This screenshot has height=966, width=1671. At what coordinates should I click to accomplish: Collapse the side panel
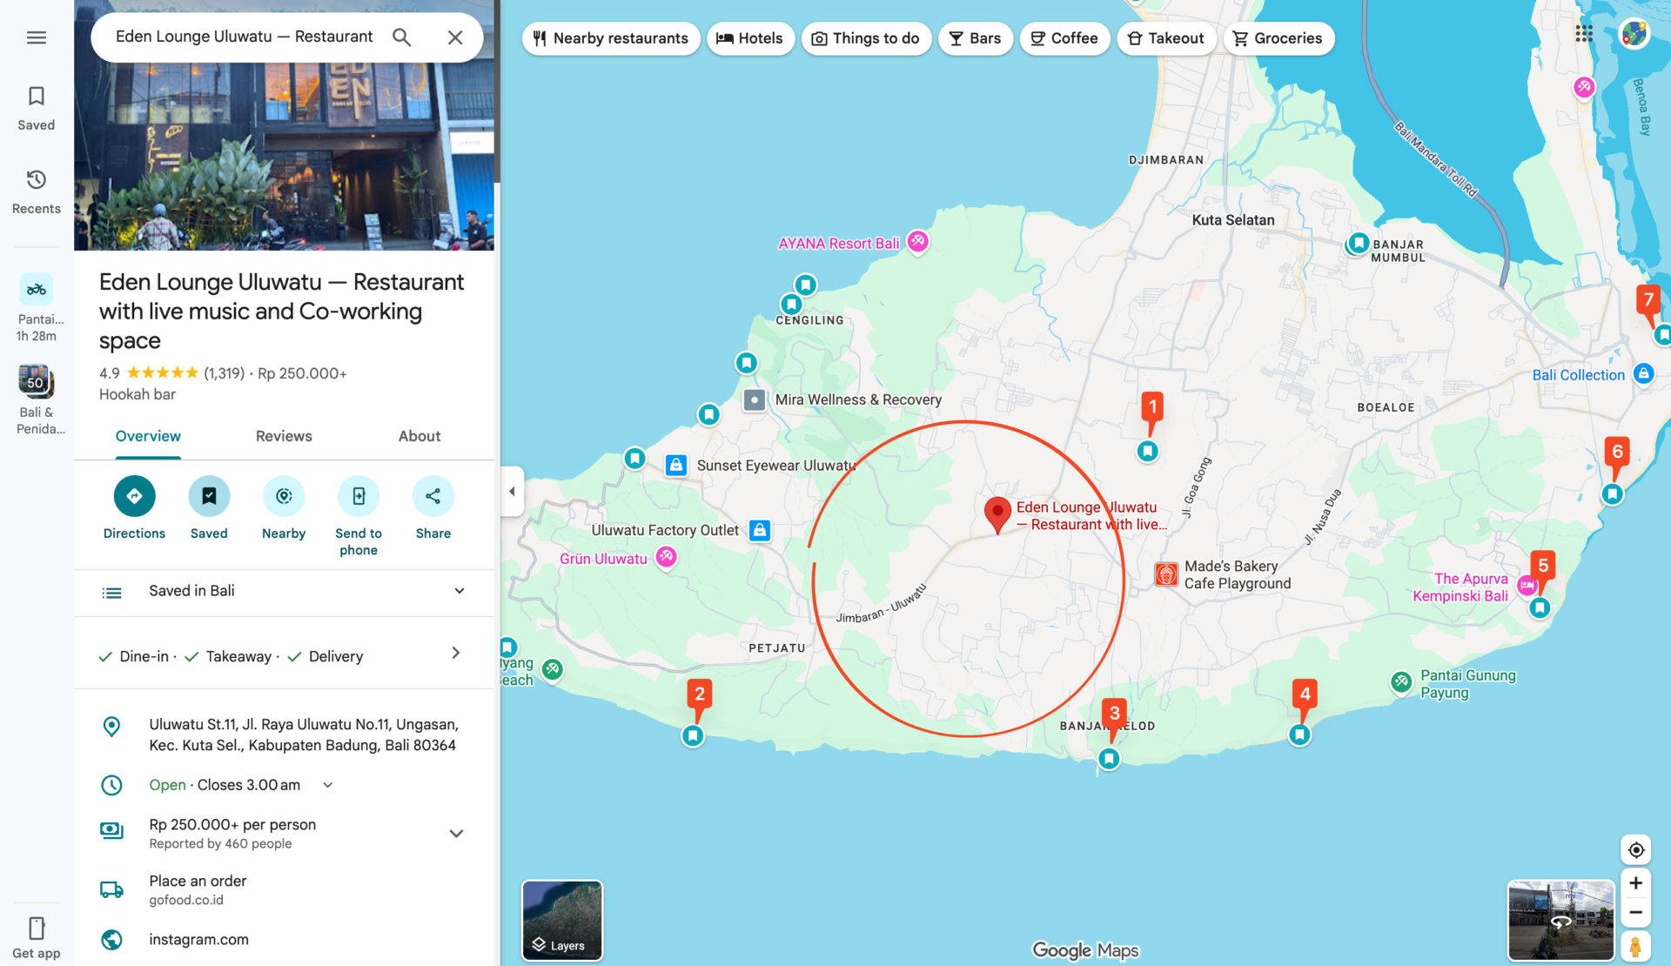(512, 492)
